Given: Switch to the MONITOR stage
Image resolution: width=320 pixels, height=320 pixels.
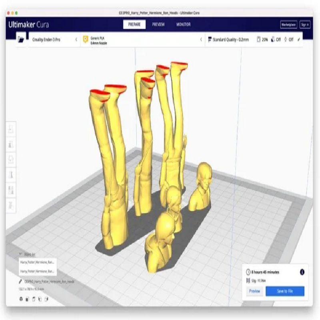Looking at the screenshot, I should click(184, 24).
